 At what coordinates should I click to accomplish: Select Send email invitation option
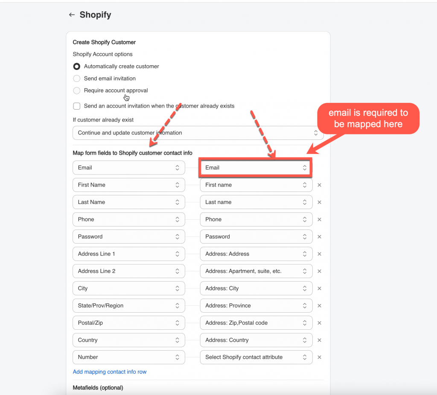click(x=77, y=78)
